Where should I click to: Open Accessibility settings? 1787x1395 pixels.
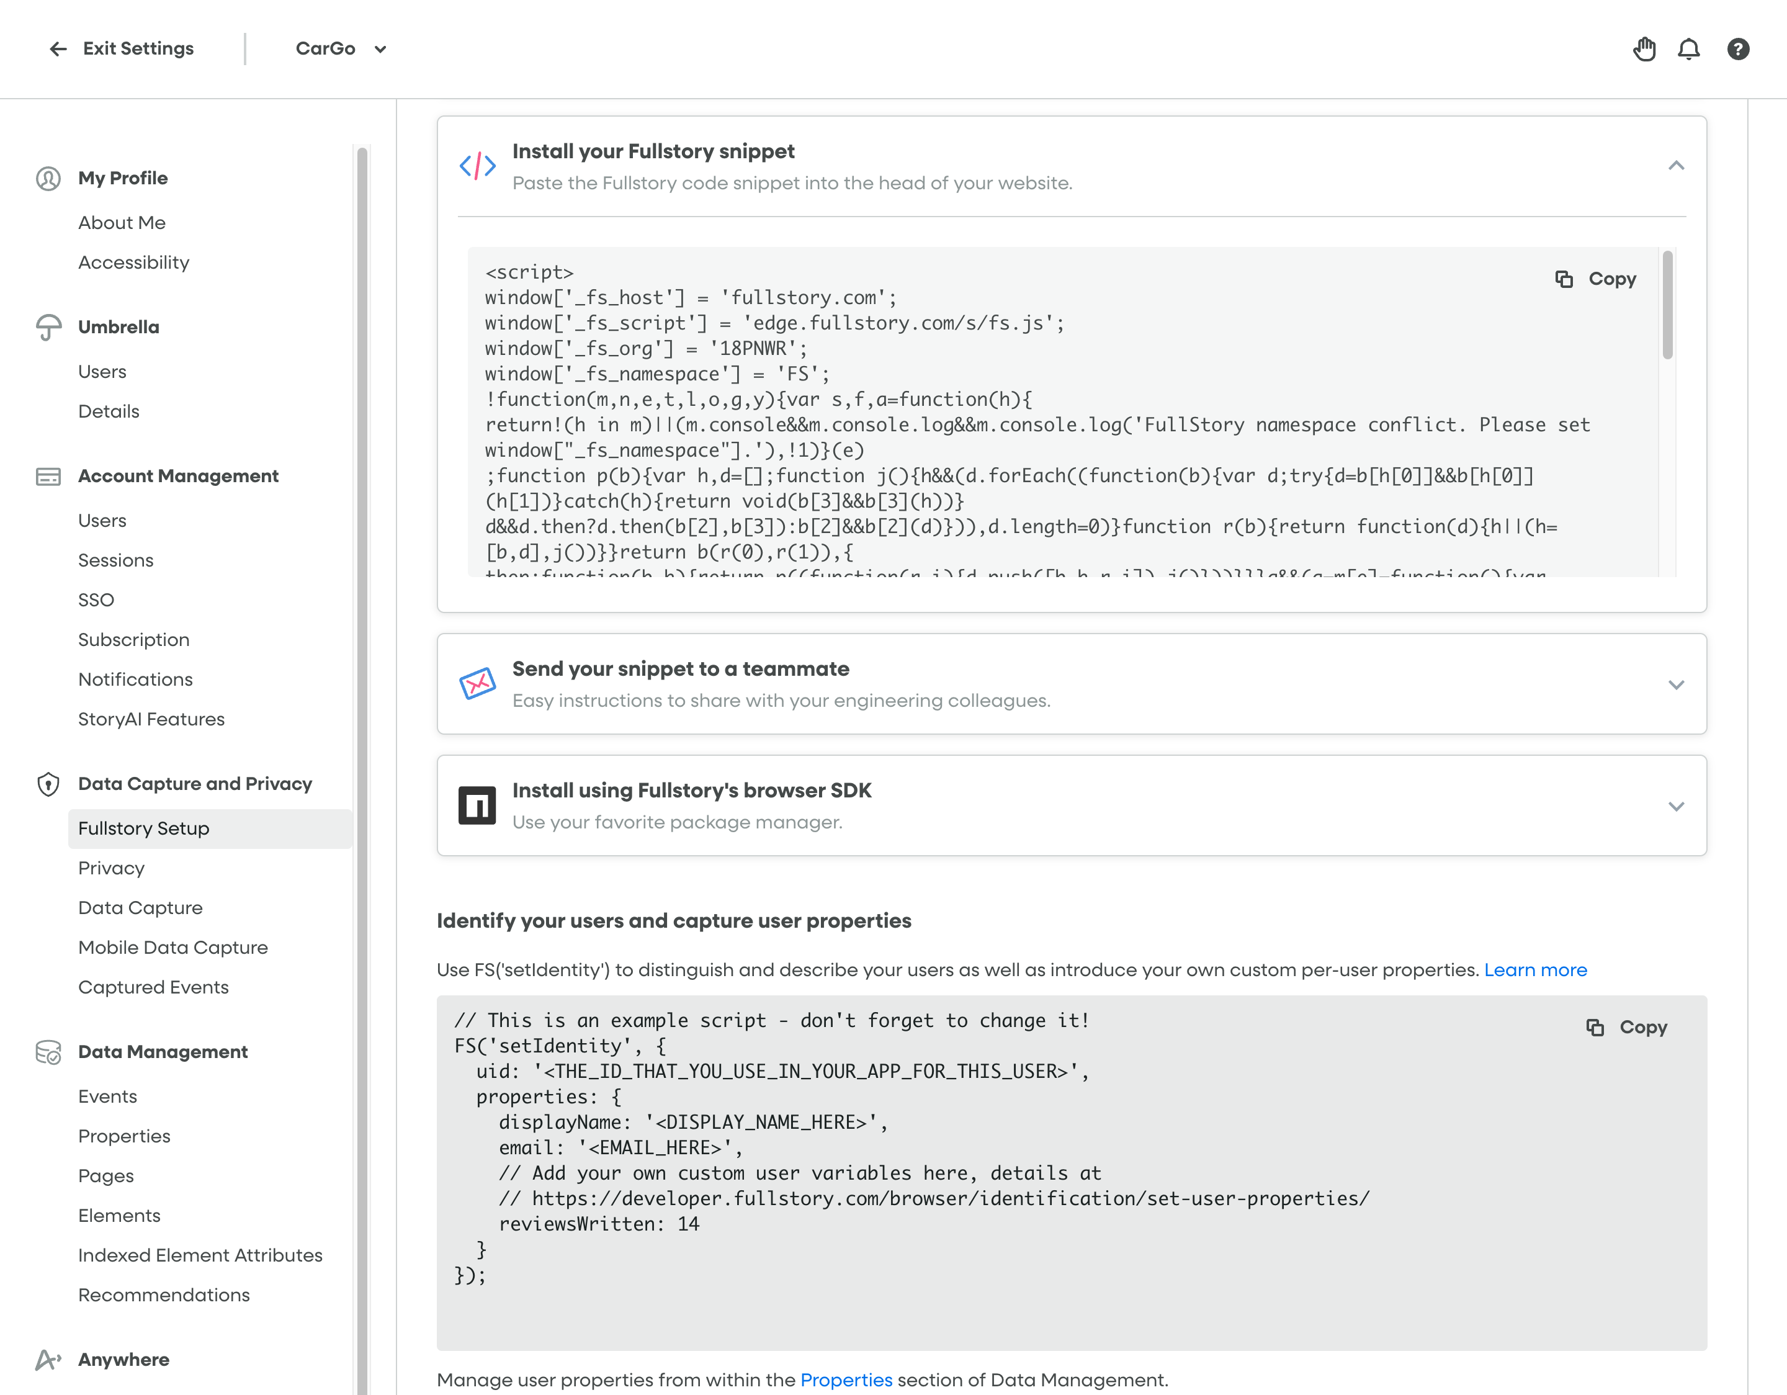[x=133, y=262]
